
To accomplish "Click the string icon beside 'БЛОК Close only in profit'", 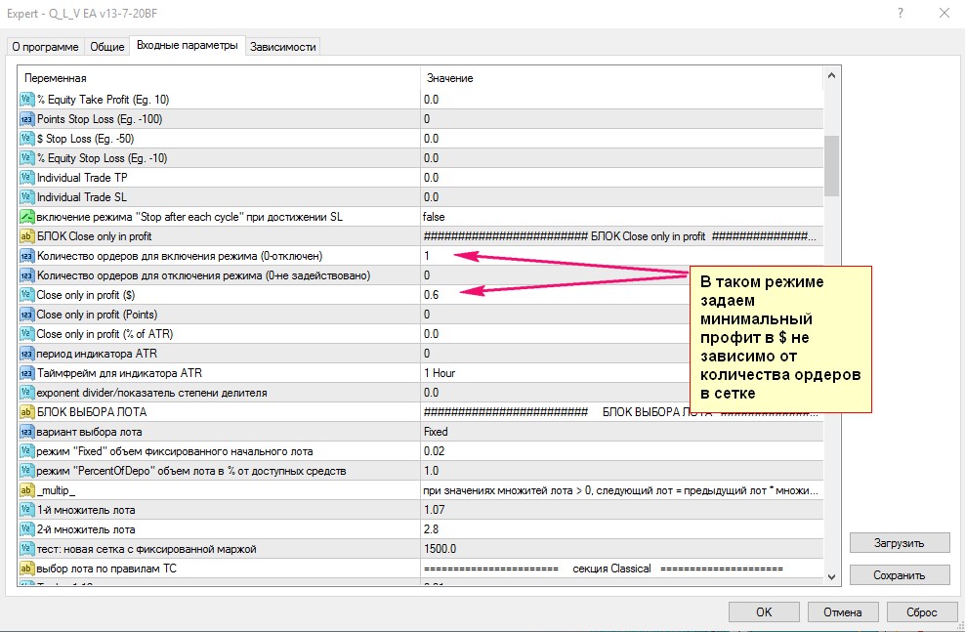I will pos(26,236).
